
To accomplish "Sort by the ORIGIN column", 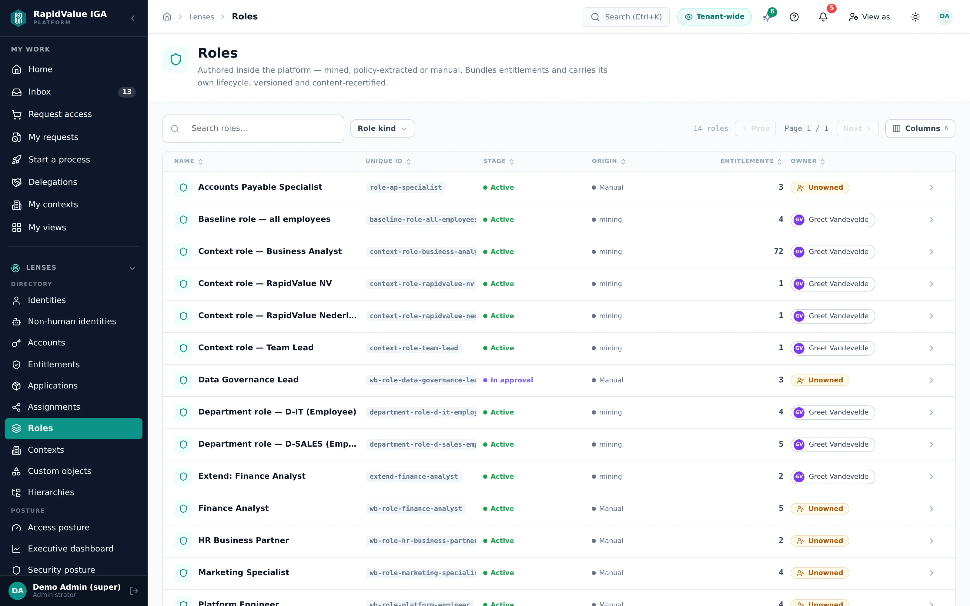I will (x=608, y=161).
